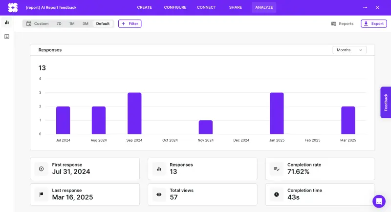Click the 'Jul 31, 2024' first response value
The image size is (391, 212).
click(71, 171)
